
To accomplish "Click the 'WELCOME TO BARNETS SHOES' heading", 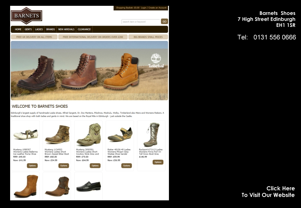I will 40,106.
